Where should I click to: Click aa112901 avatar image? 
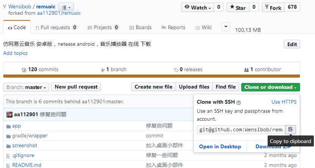[9, 115]
